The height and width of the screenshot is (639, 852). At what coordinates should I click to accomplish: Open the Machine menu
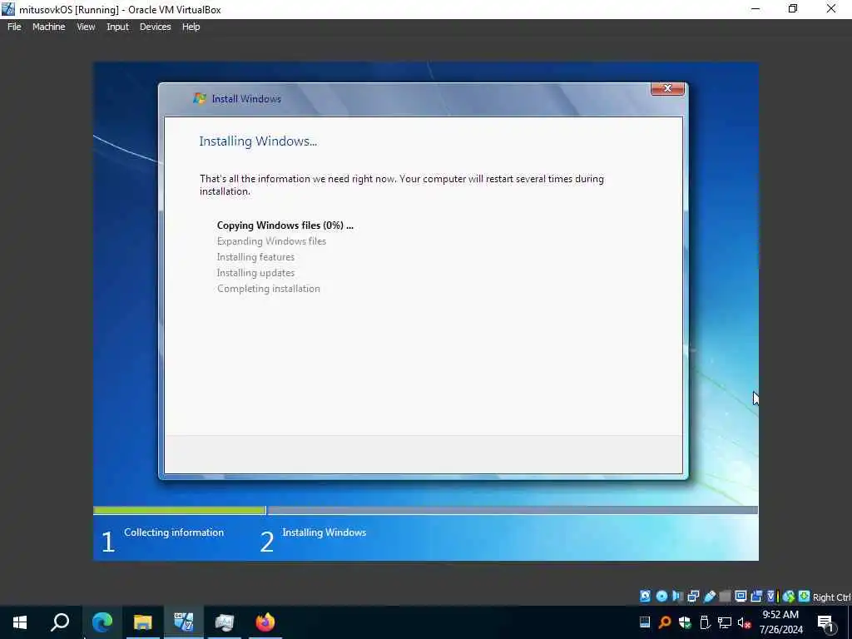tap(48, 27)
